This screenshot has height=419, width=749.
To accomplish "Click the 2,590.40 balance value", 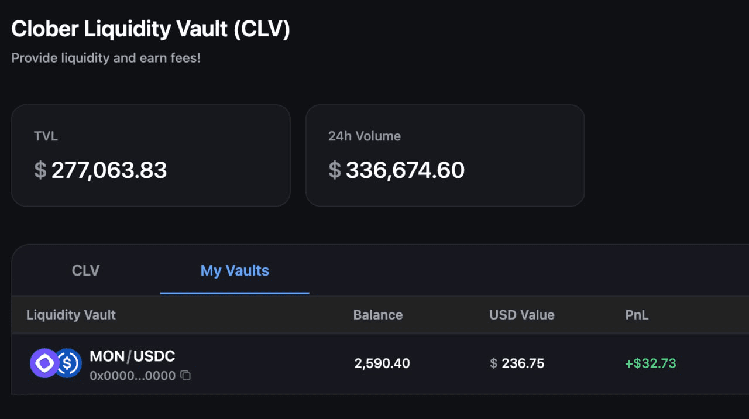I will (x=382, y=363).
